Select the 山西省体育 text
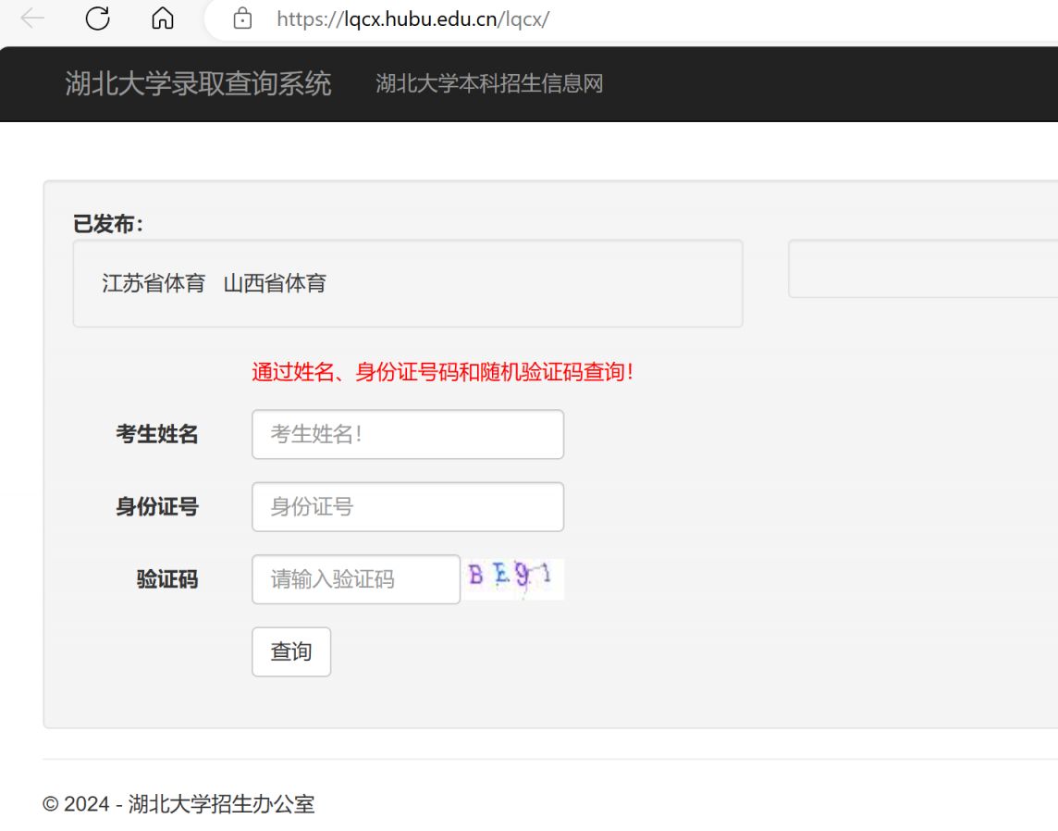 pyautogui.click(x=275, y=283)
